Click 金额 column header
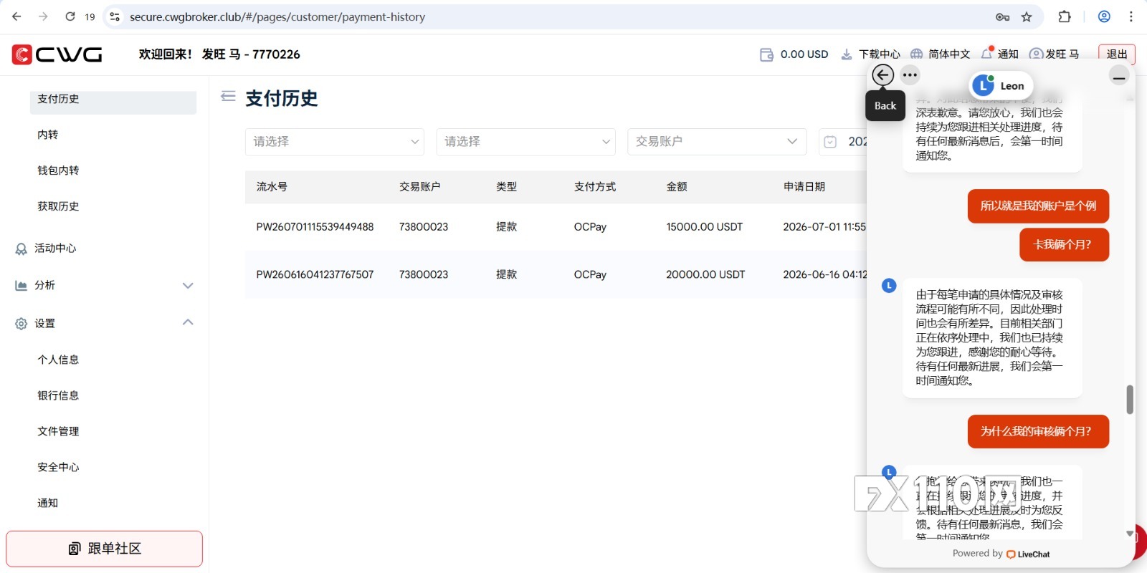This screenshot has width=1147, height=573. 677,186
